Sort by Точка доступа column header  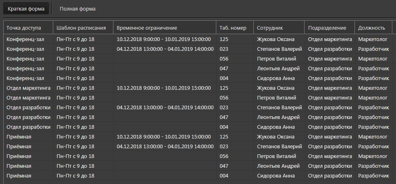tap(28, 27)
